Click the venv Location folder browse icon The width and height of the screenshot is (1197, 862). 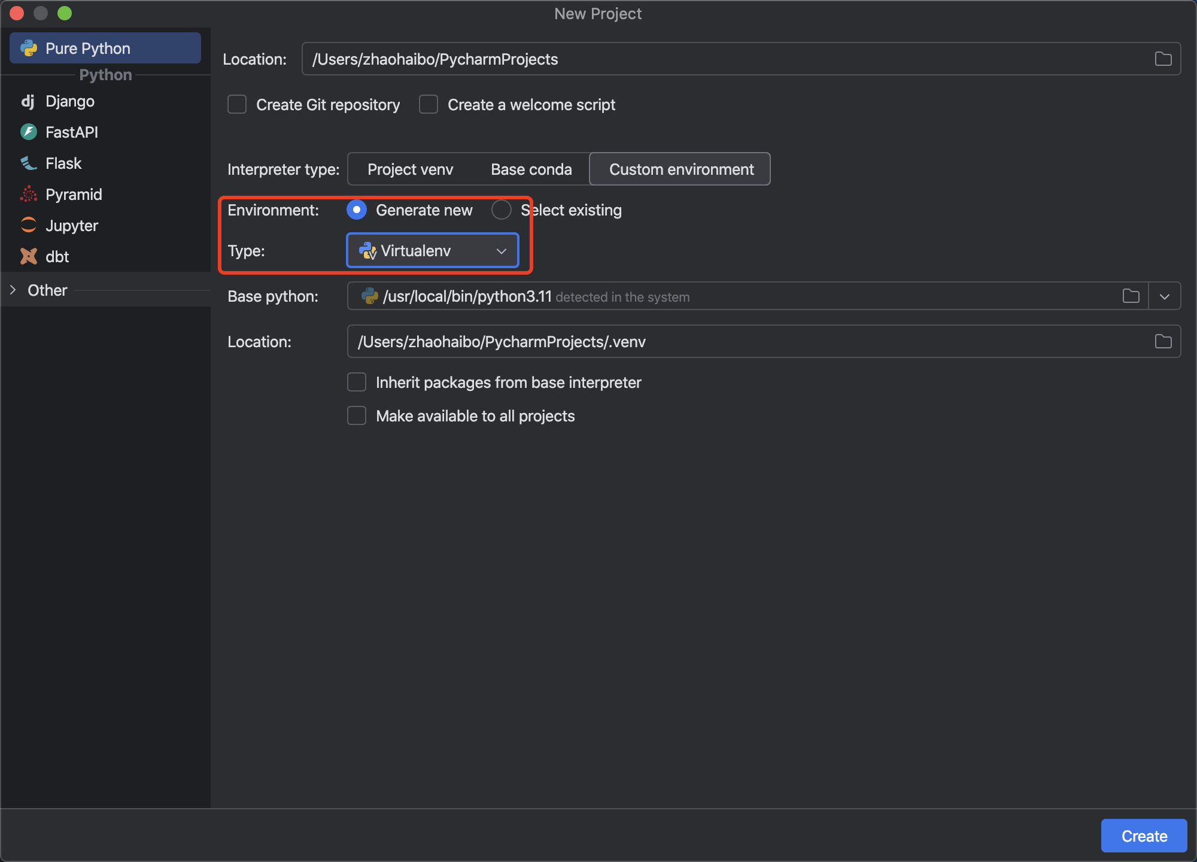1163,341
